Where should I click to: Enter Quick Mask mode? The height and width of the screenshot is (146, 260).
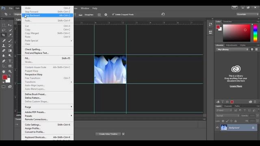pos(4,87)
